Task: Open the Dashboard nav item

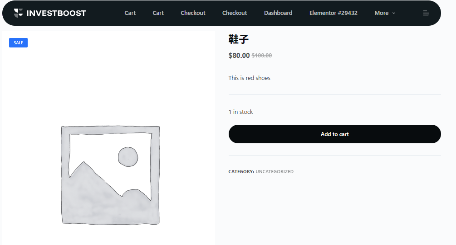Action: pos(278,13)
